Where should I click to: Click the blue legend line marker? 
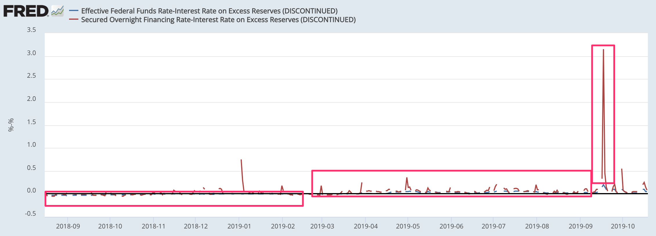[x=74, y=11]
